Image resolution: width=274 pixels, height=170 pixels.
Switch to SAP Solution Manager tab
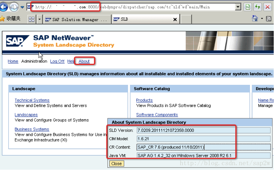[x=78, y=19]
